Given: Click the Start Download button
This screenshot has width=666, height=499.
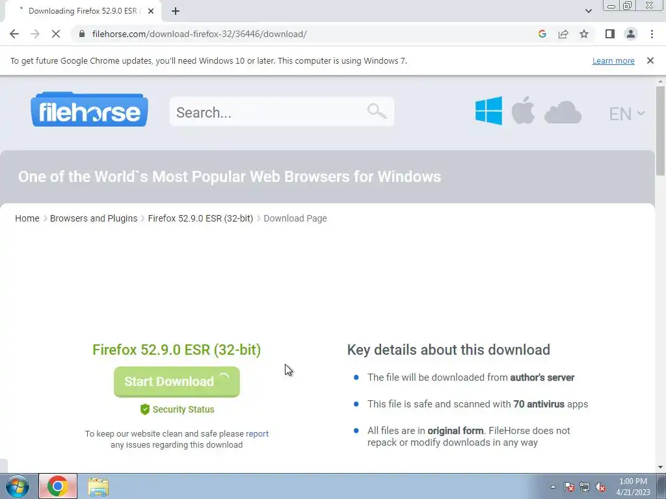Looking at the screenshot, I should (x=177, y=381).
